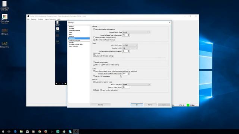Viewport: 239px width, 134px height.
Task: Open Task View on the taskbar
Action: pos(9,131)
